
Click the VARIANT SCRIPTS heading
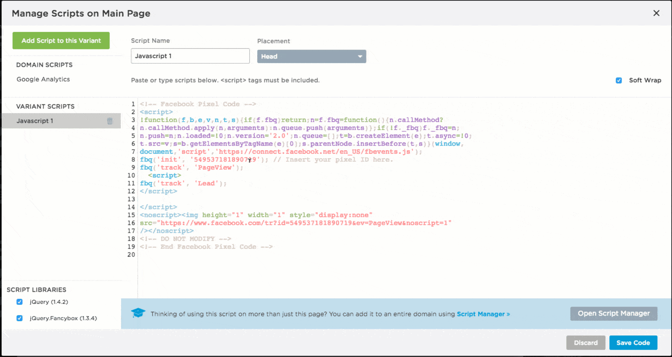coord(45,106)
